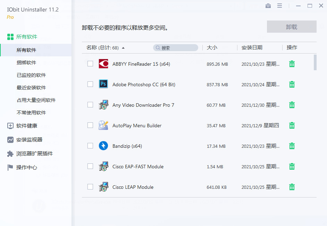Viewport: 327px width, 226px height.
Task: Click the vertical scrollbar of software list
Action: click(315, 63)
